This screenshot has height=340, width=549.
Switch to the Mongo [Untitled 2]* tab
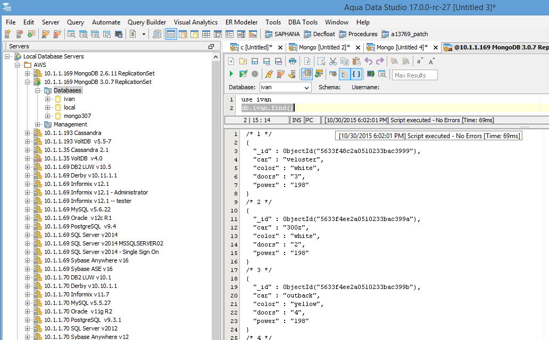(324, 47)
